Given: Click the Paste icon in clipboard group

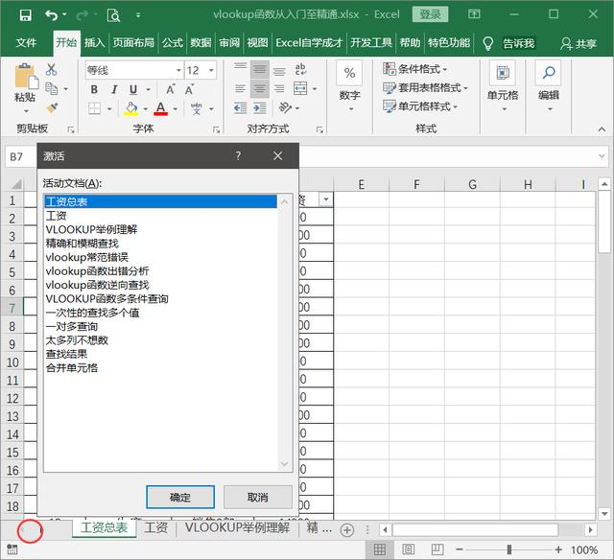Looking at the screenshot, I should click(25, 82).
